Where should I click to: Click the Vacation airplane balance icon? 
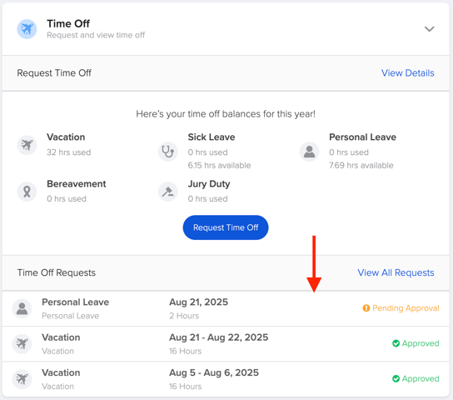(x=27, y=145)
